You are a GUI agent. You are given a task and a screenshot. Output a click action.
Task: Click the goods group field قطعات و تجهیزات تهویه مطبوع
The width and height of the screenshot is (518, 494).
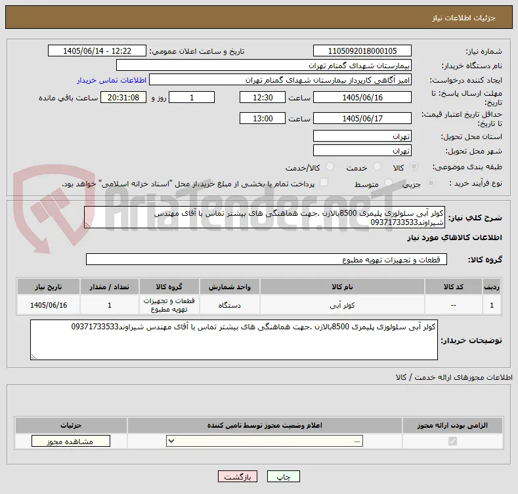coord(267,260)
